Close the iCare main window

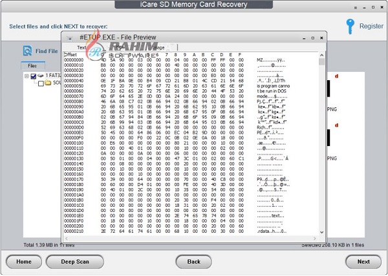(x=382, y=7)
